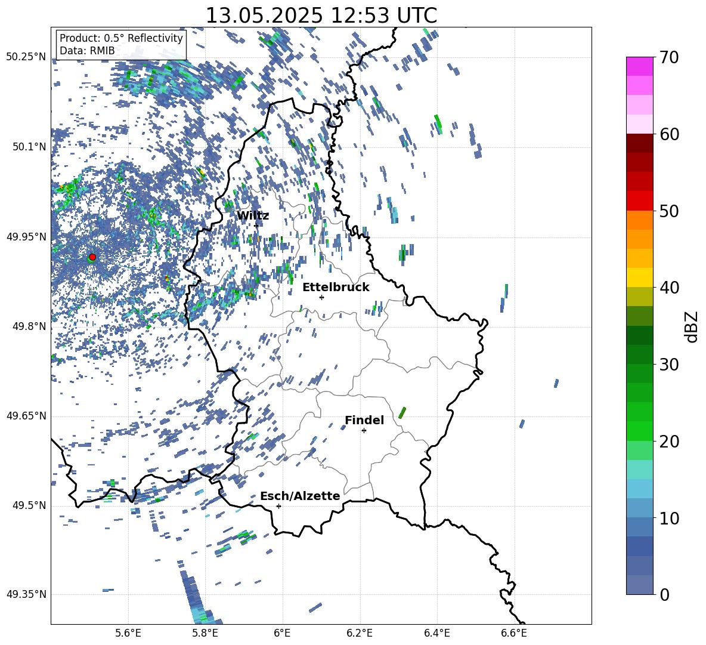
Task: Click the cross marker below Esch/Alzette
Action: (278, 506)
